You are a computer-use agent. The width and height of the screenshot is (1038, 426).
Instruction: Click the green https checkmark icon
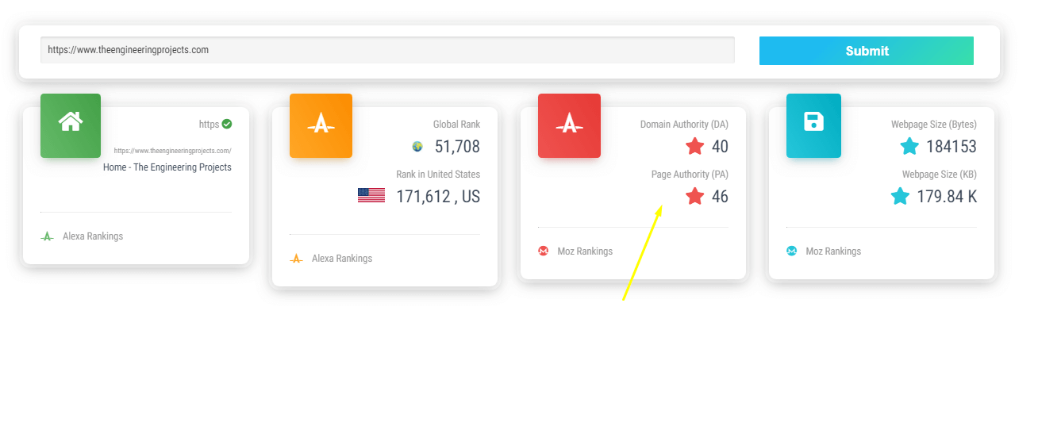click(227, 124)
